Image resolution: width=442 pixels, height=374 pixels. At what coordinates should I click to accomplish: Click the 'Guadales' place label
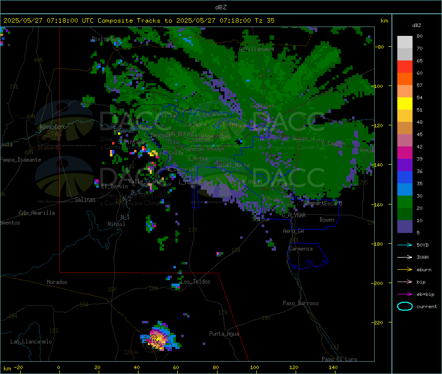tap(262, 106)
